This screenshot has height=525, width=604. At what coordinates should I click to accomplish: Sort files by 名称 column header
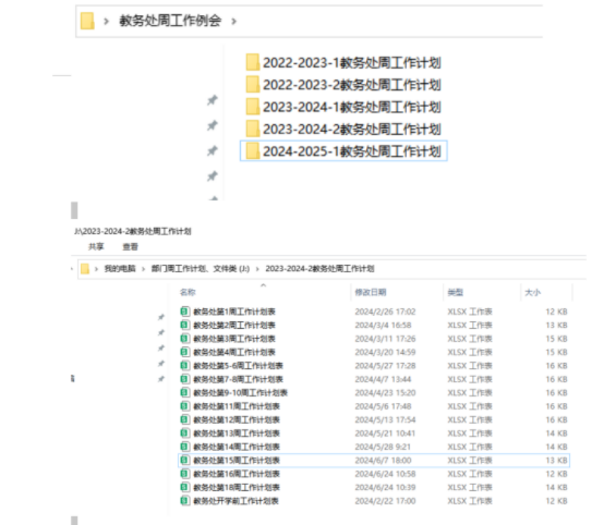[x=187, y=292]
